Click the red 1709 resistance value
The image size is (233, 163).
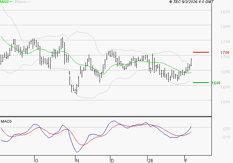tap(225, 53)
